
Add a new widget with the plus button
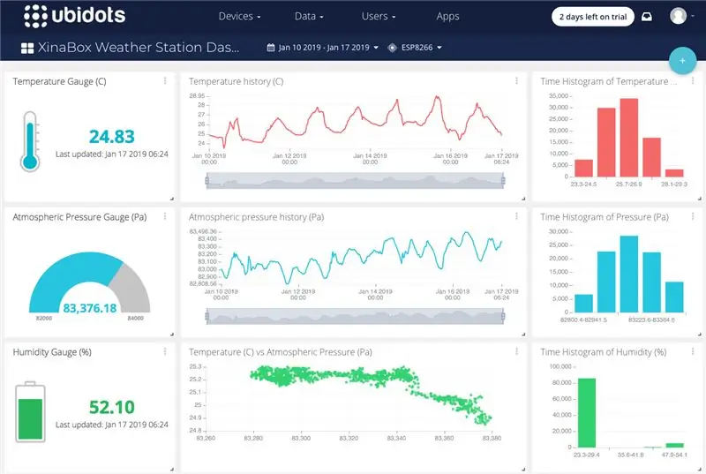(x=682, y=60)
